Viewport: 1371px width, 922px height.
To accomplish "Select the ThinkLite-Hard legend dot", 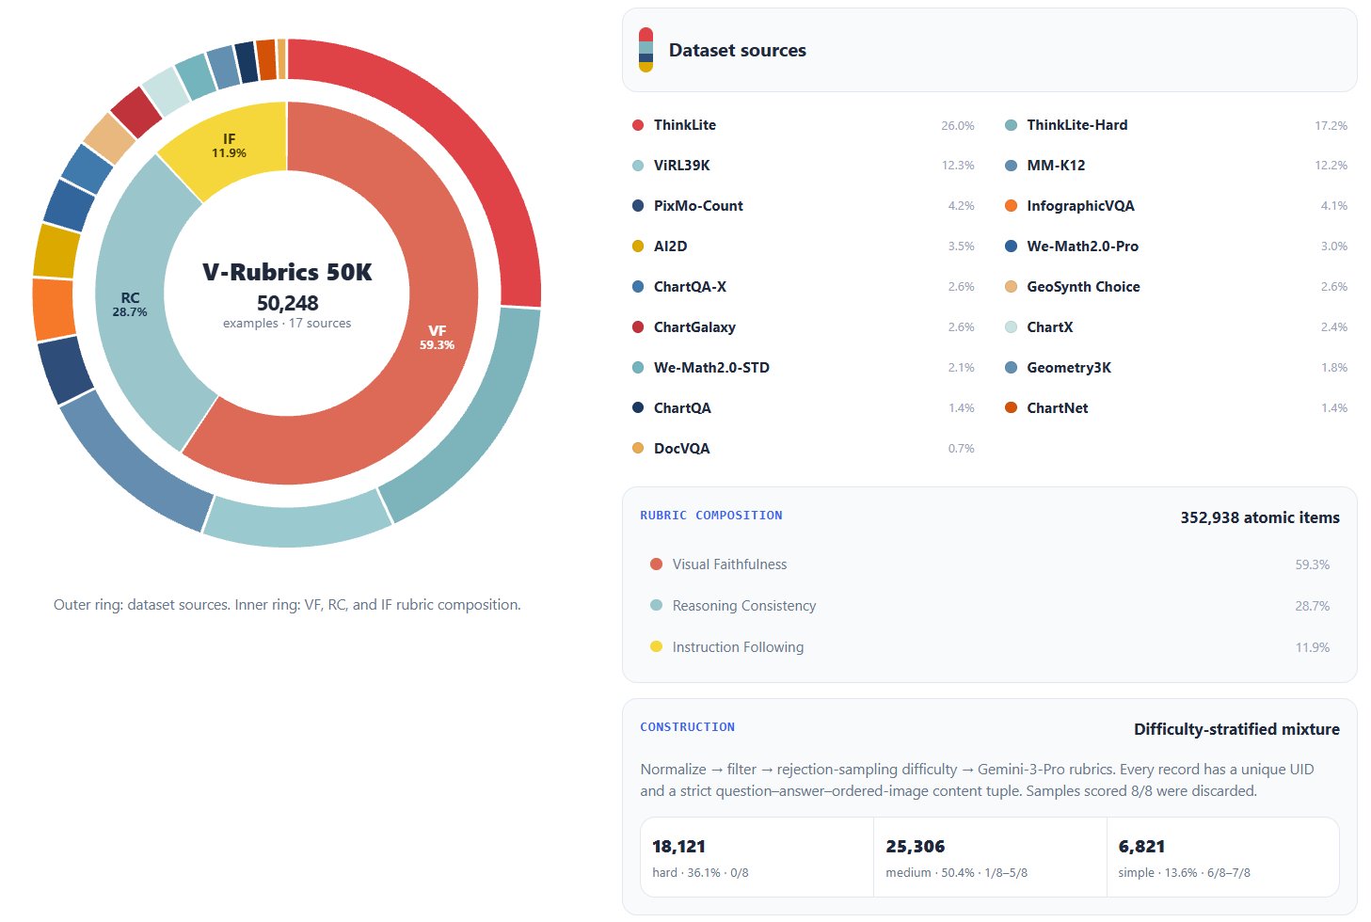I will 1011,125.
